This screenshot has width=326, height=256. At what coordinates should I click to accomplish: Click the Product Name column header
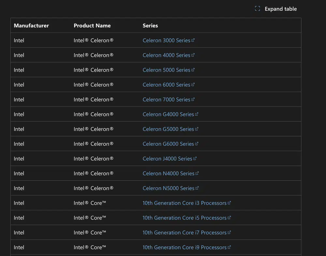pyautogui.click(x=92, y=26)
